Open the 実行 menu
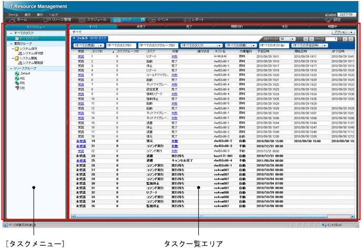The height and width of the screenshot is (250, 362). pos(39,15)
